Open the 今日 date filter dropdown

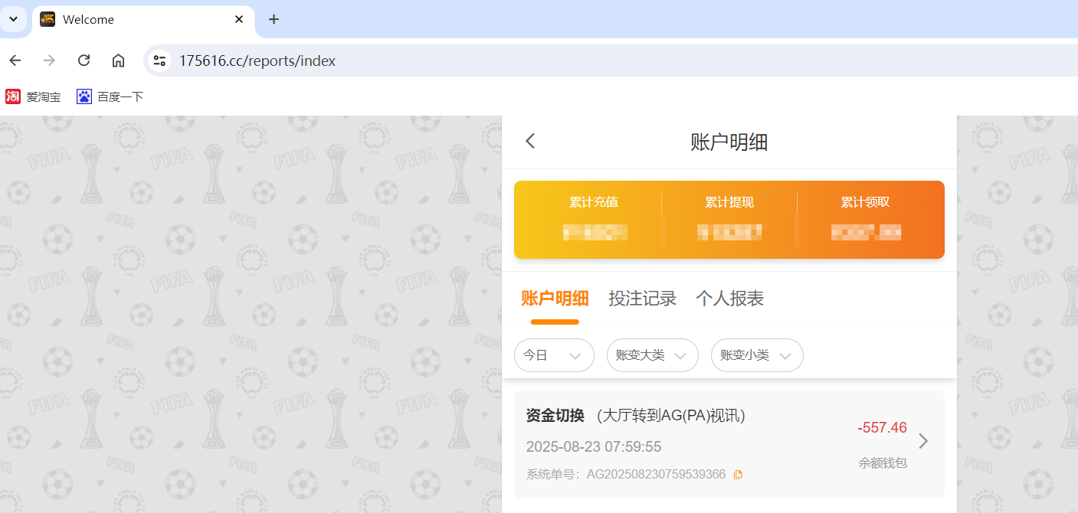[554, 355]
